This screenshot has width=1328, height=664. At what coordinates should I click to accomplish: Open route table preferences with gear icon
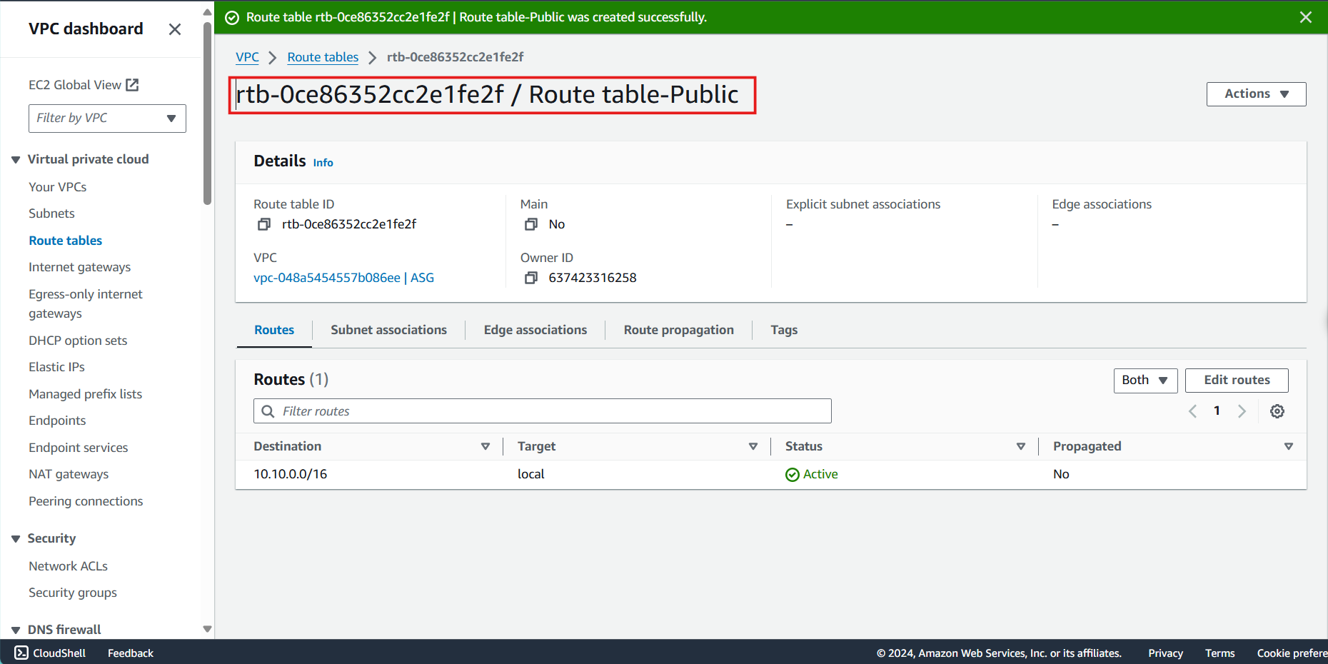[x=1277, y=411]
